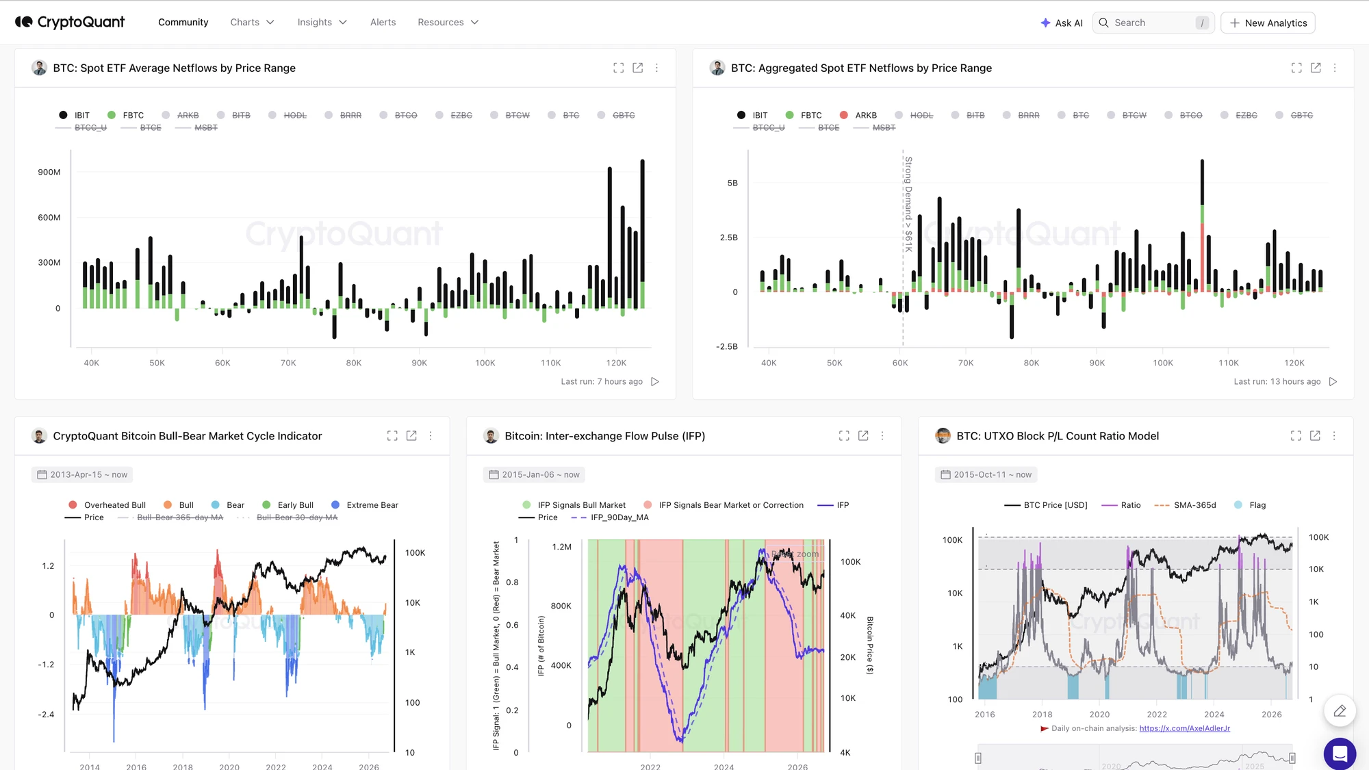Click the CryptoQuant logo

[70, 22]
